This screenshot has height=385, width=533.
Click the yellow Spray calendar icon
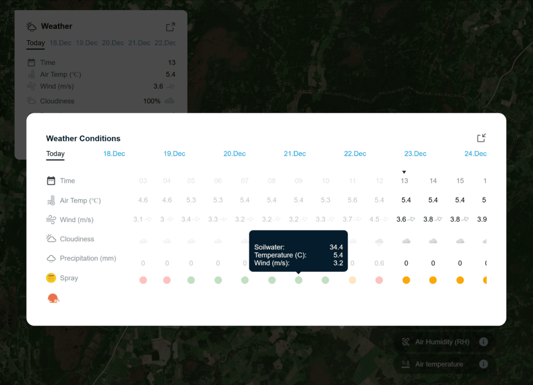pyautogui.click(x=51, y=278)
